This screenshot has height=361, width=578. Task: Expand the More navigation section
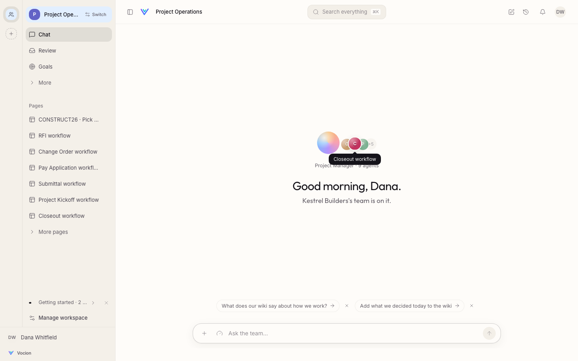[69, 83]
